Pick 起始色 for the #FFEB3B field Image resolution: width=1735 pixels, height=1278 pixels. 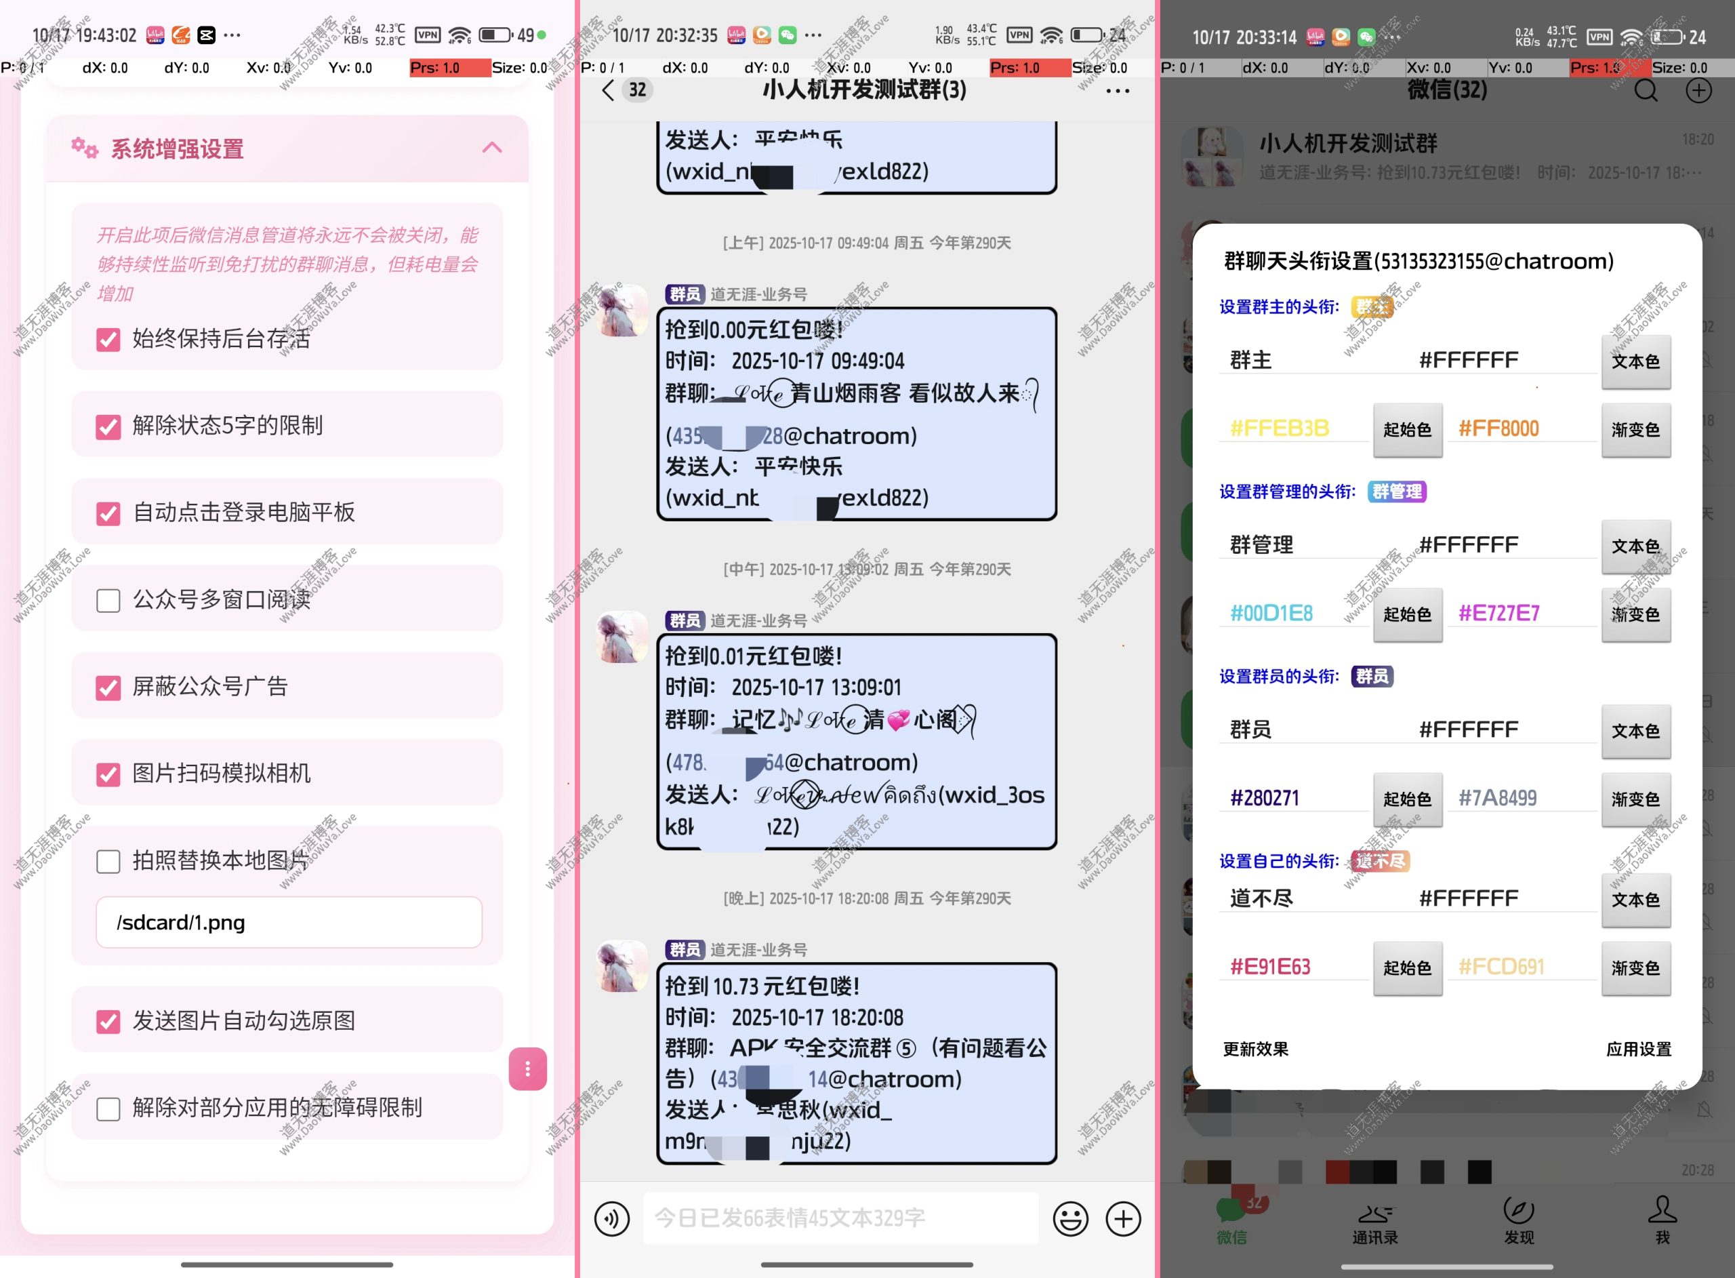pos(1407,429)
